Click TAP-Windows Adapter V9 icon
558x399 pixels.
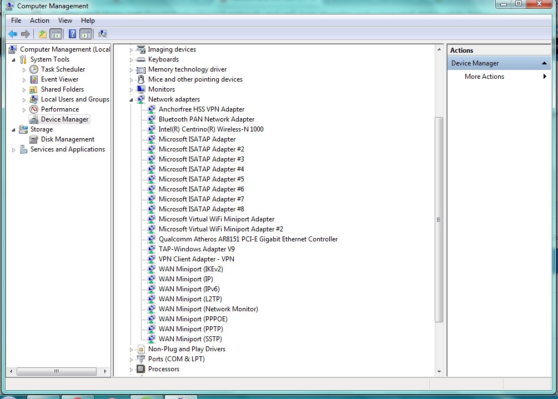click(x=152, y=249)
